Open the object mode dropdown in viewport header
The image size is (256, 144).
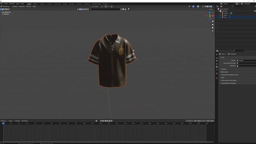[x=6, y=6]
